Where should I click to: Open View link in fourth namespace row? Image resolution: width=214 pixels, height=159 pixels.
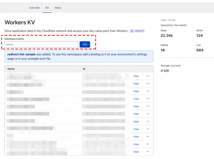pos(136,99)
